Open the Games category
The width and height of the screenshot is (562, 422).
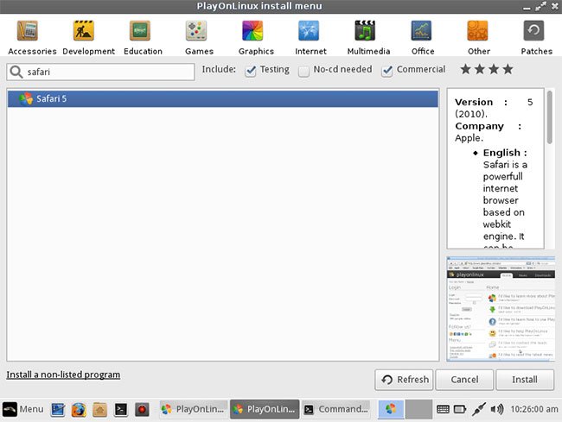click(x=199, y=38)
